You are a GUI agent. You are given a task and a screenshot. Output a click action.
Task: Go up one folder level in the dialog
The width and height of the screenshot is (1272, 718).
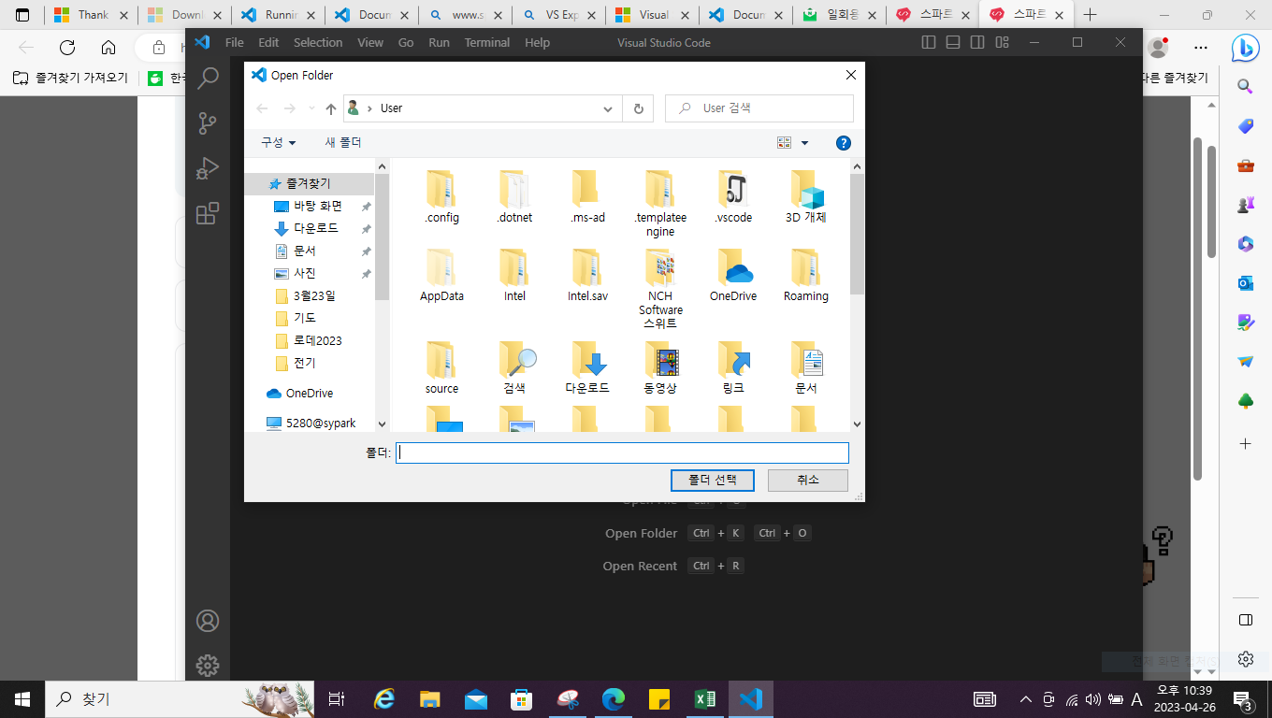[331, 108]
